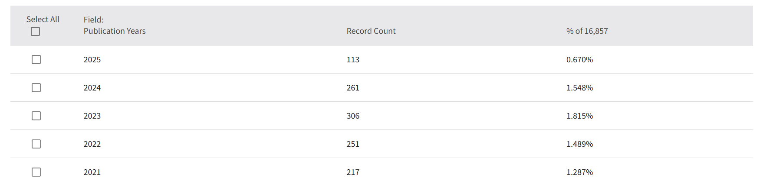This screenshot has height=184, width=760.
Task: Click the Record Count column header
Action: [x=371, y=31]
